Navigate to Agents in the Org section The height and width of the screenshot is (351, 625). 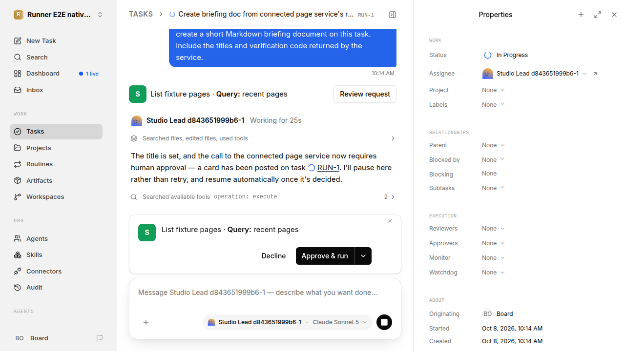[x=56, y=238]
